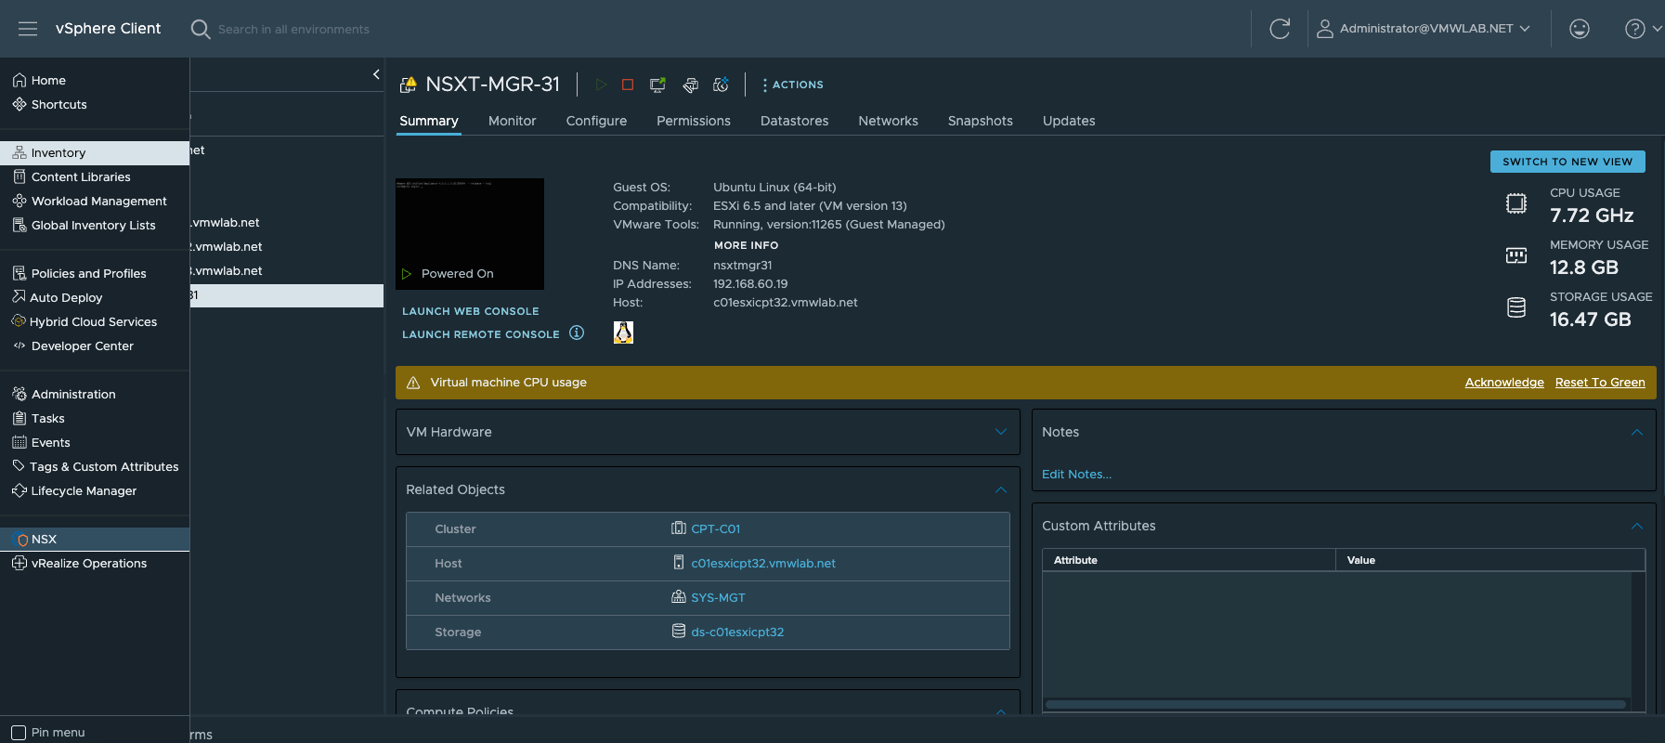Click the Lifecycle Manager icon

tap(19, 490)
